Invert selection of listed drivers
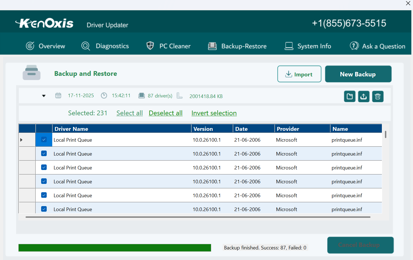The image size is (413, 260). [214, 113]
